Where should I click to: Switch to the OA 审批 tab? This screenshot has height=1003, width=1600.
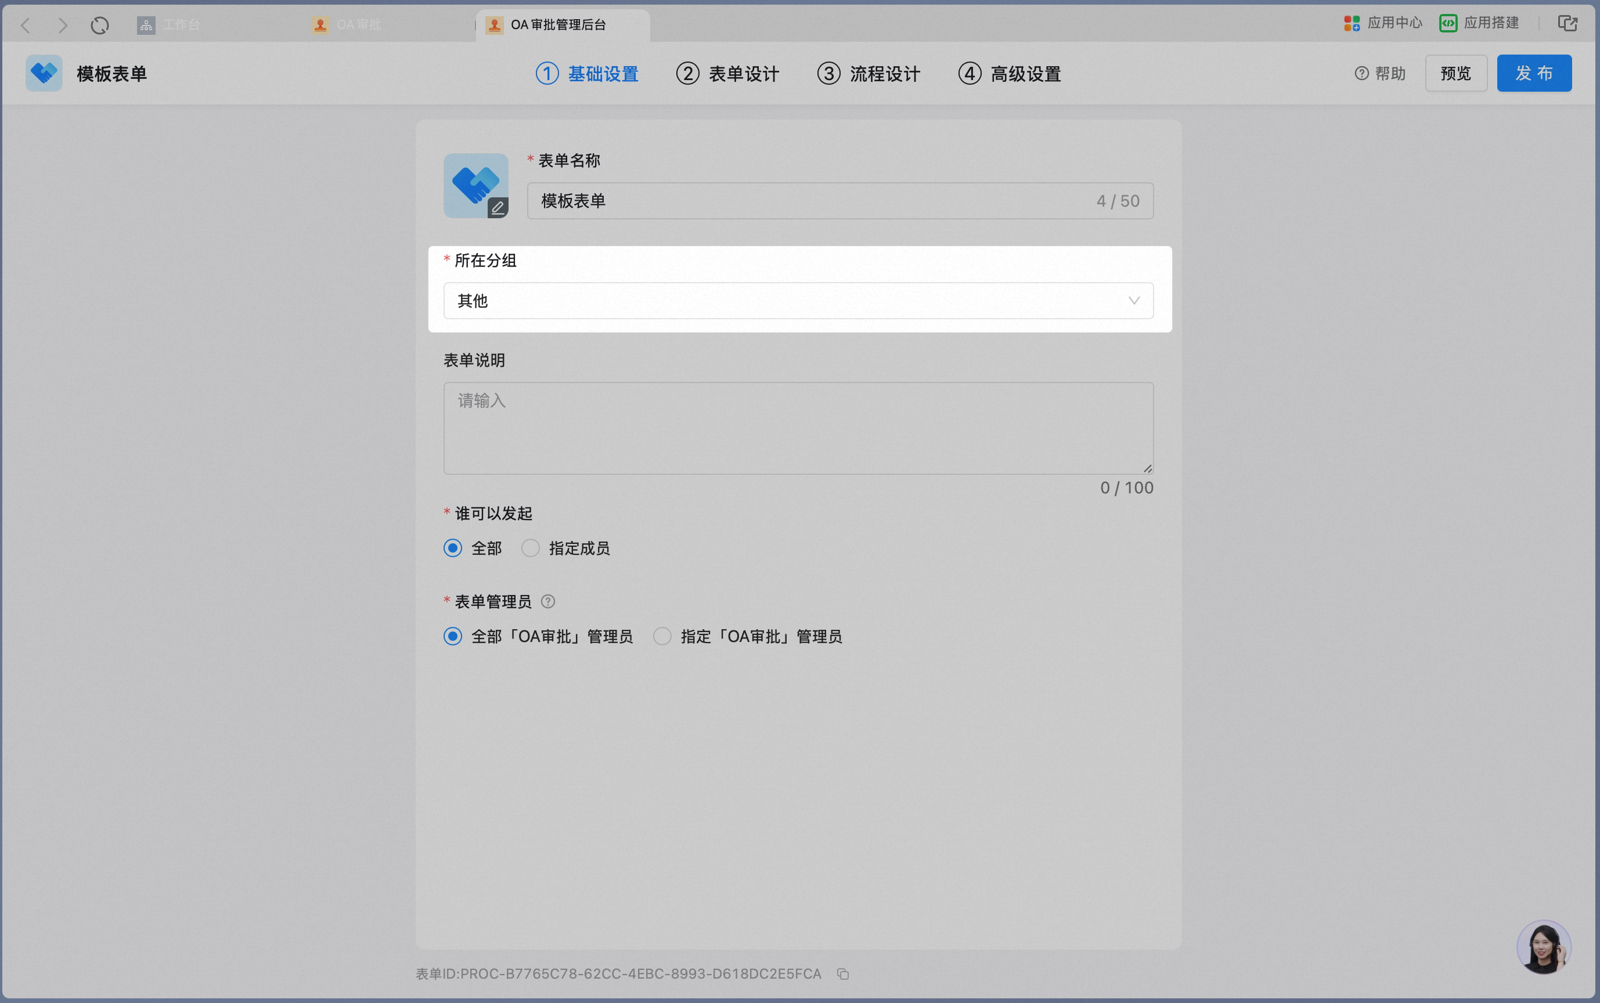click(346, 25)
